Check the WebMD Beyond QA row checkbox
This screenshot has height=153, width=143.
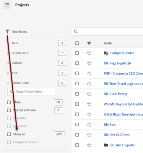click(x=77, y=104)
